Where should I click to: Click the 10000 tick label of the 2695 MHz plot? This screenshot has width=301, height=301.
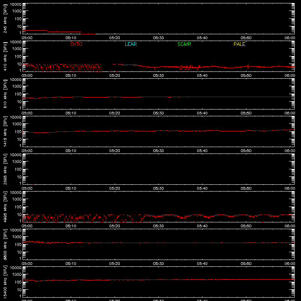pyautogui.click(x=16, y=155)
